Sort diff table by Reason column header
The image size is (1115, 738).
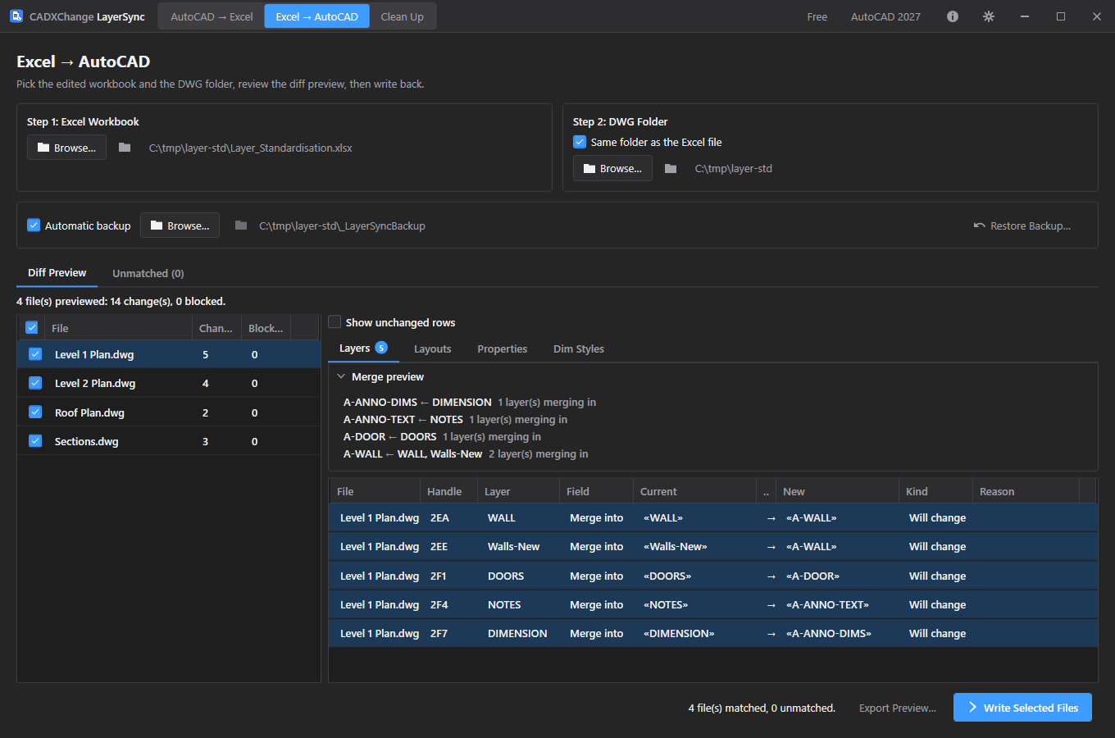coord(1026,491)
